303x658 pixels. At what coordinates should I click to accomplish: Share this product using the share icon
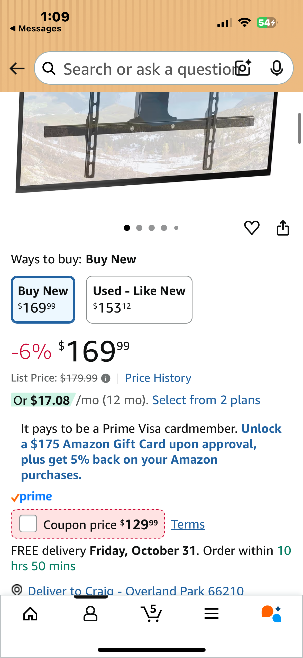coord(283,228)
